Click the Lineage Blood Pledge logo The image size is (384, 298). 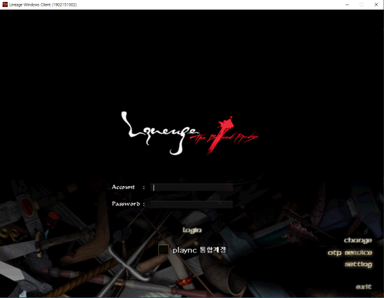[x=190, y=134]
